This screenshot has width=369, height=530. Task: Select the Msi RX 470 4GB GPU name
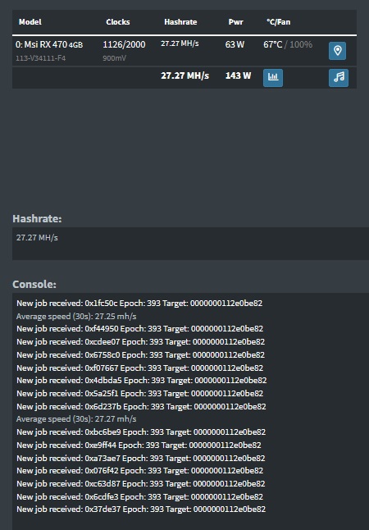click(49, 44)
